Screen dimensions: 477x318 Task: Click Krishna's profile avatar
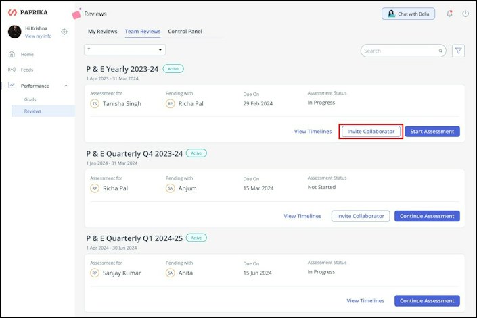click(15, 32)
